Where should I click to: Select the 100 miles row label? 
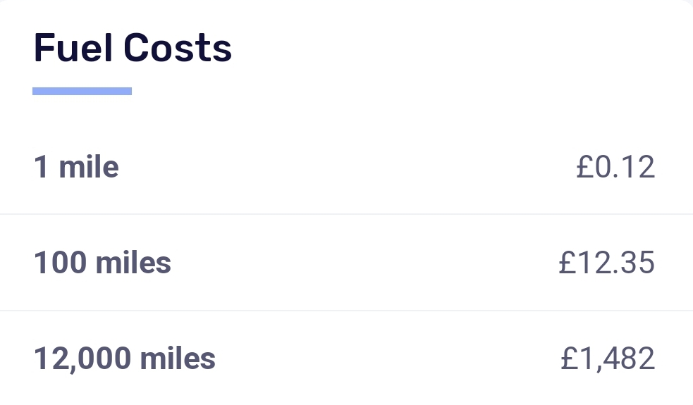pyautogui.click(x=102, y=263)
